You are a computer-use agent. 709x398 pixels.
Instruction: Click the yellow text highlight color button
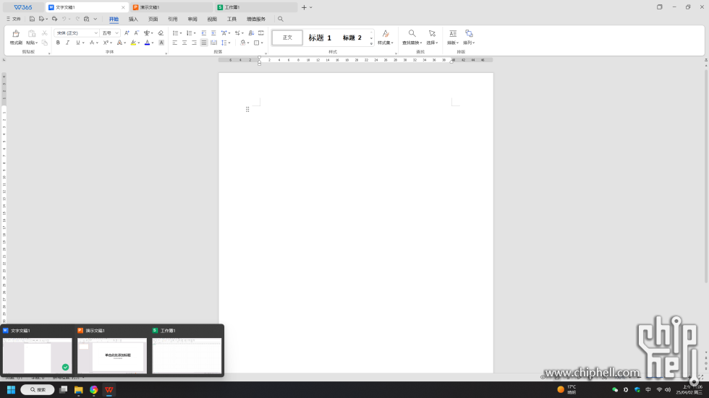coord(133,43)
